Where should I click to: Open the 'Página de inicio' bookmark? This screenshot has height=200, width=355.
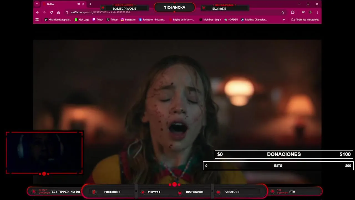(182, 19)
